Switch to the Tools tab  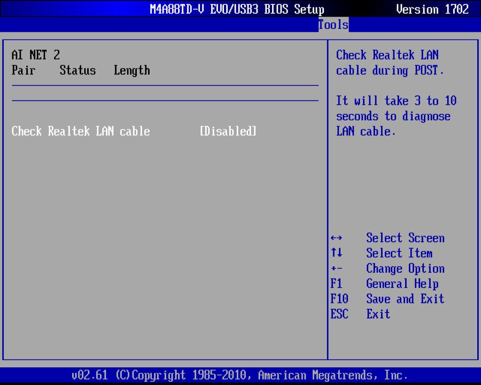coord(333,25)
